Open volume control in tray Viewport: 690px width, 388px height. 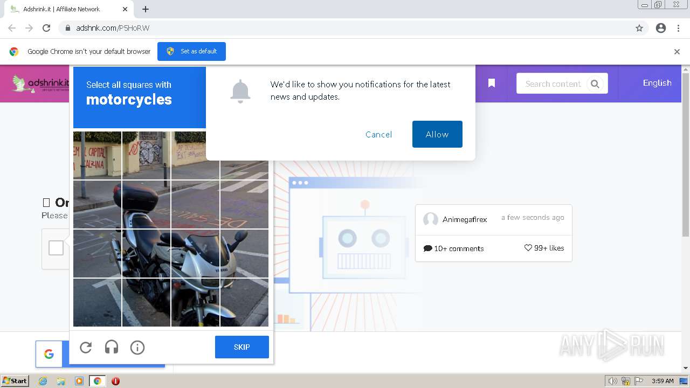click(612, 381)
